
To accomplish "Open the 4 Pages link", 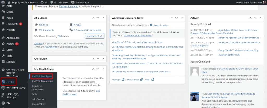I will 77,25.
